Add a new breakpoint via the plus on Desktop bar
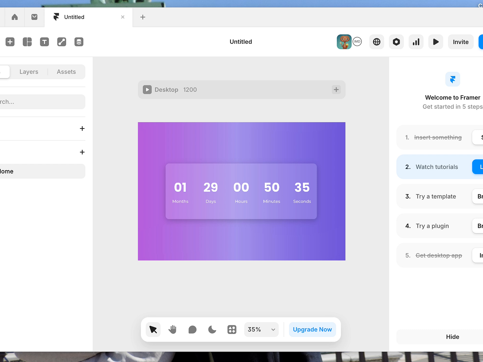 (336, 90)
